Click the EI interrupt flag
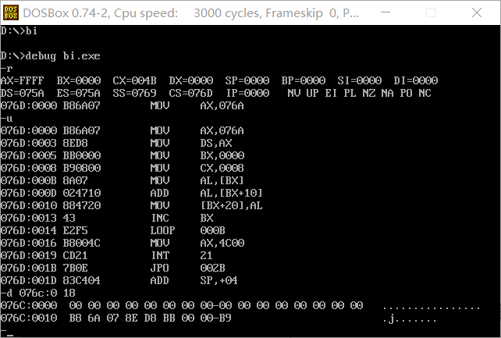501x338 pixels. click(331, 93)
